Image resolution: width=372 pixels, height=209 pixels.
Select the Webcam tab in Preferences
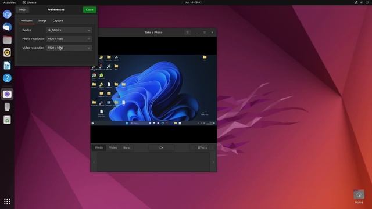pos(27,21)
